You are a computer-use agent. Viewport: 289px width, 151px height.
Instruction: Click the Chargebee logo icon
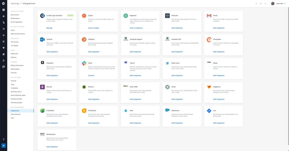[209, 40]
